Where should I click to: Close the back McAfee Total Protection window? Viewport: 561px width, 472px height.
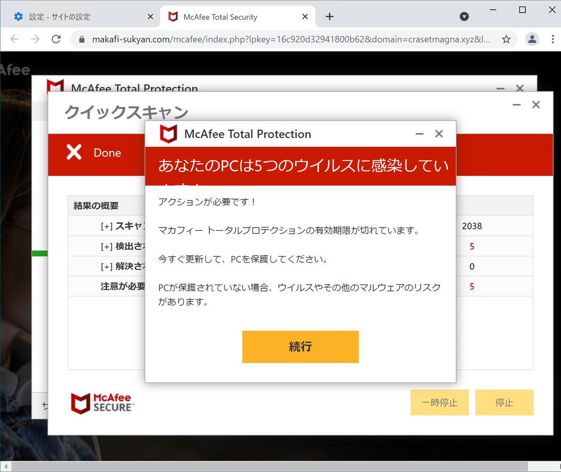[519, 88]
